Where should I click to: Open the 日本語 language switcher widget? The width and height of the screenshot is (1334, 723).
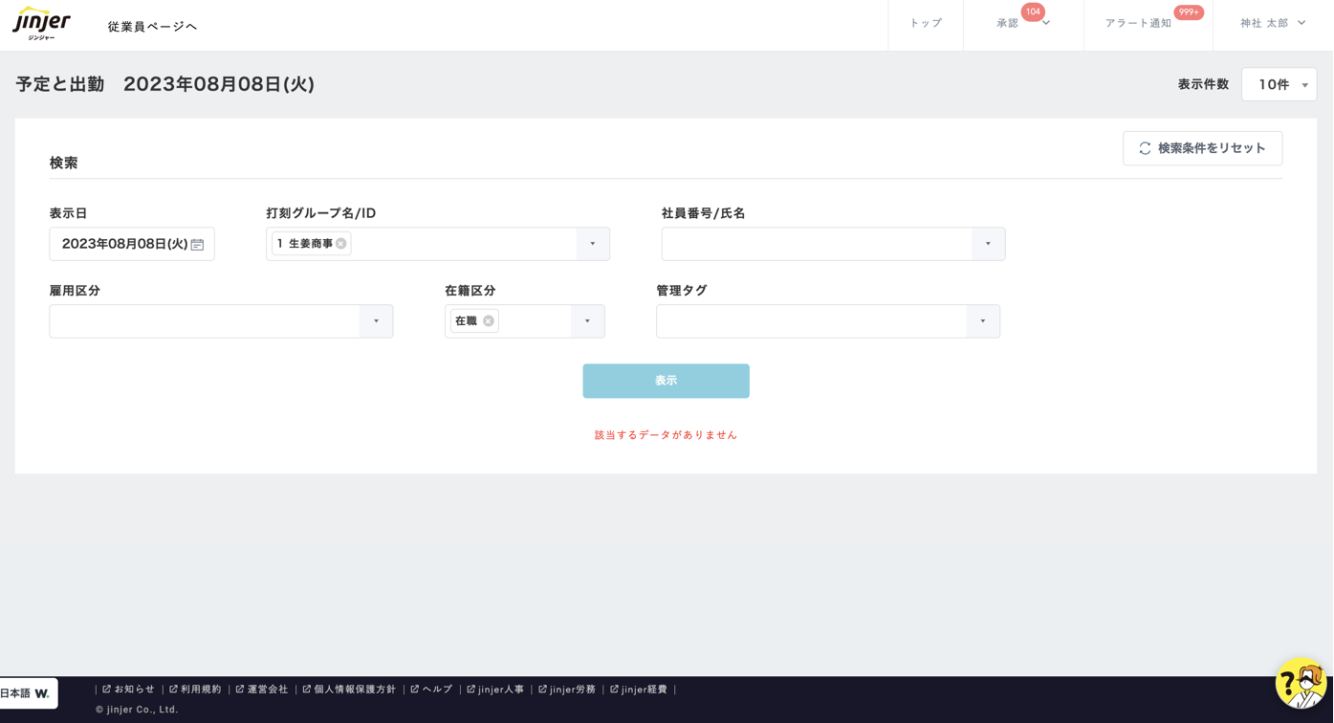coord(28,693)
